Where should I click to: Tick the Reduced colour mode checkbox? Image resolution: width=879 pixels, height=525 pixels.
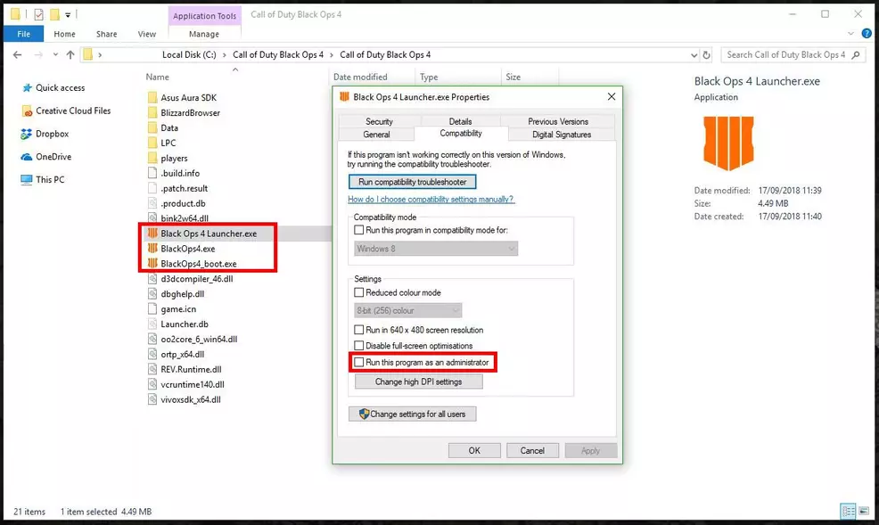pyautogui.click(x=359, y=292)
